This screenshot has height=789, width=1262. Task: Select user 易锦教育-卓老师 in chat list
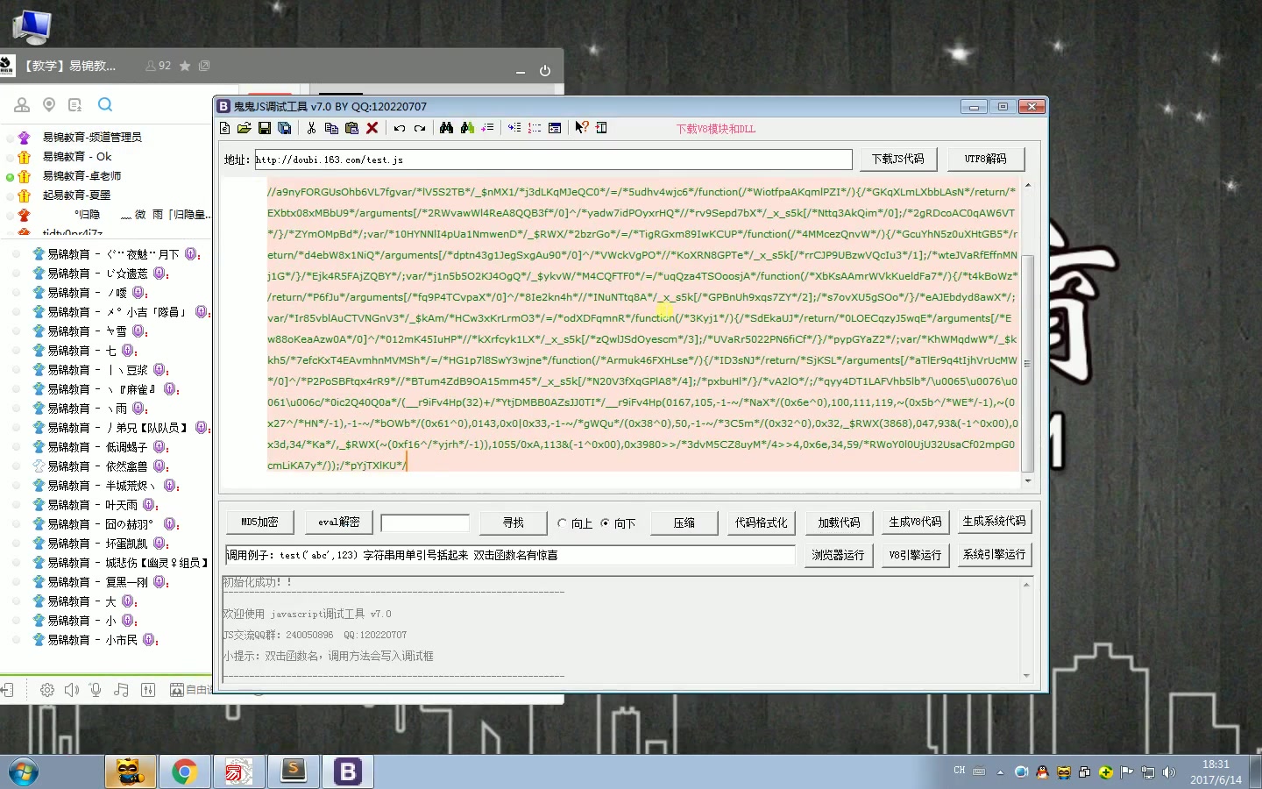tap(82, 175)
